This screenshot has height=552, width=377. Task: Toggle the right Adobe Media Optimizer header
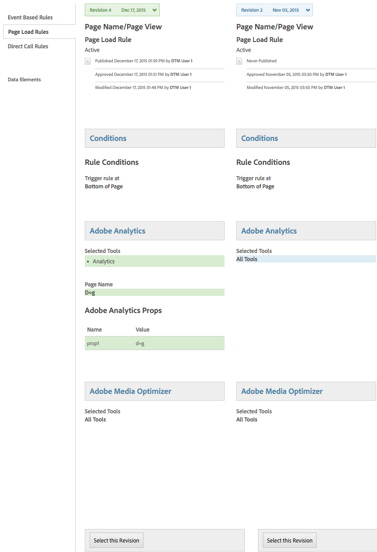pos(306,391)
